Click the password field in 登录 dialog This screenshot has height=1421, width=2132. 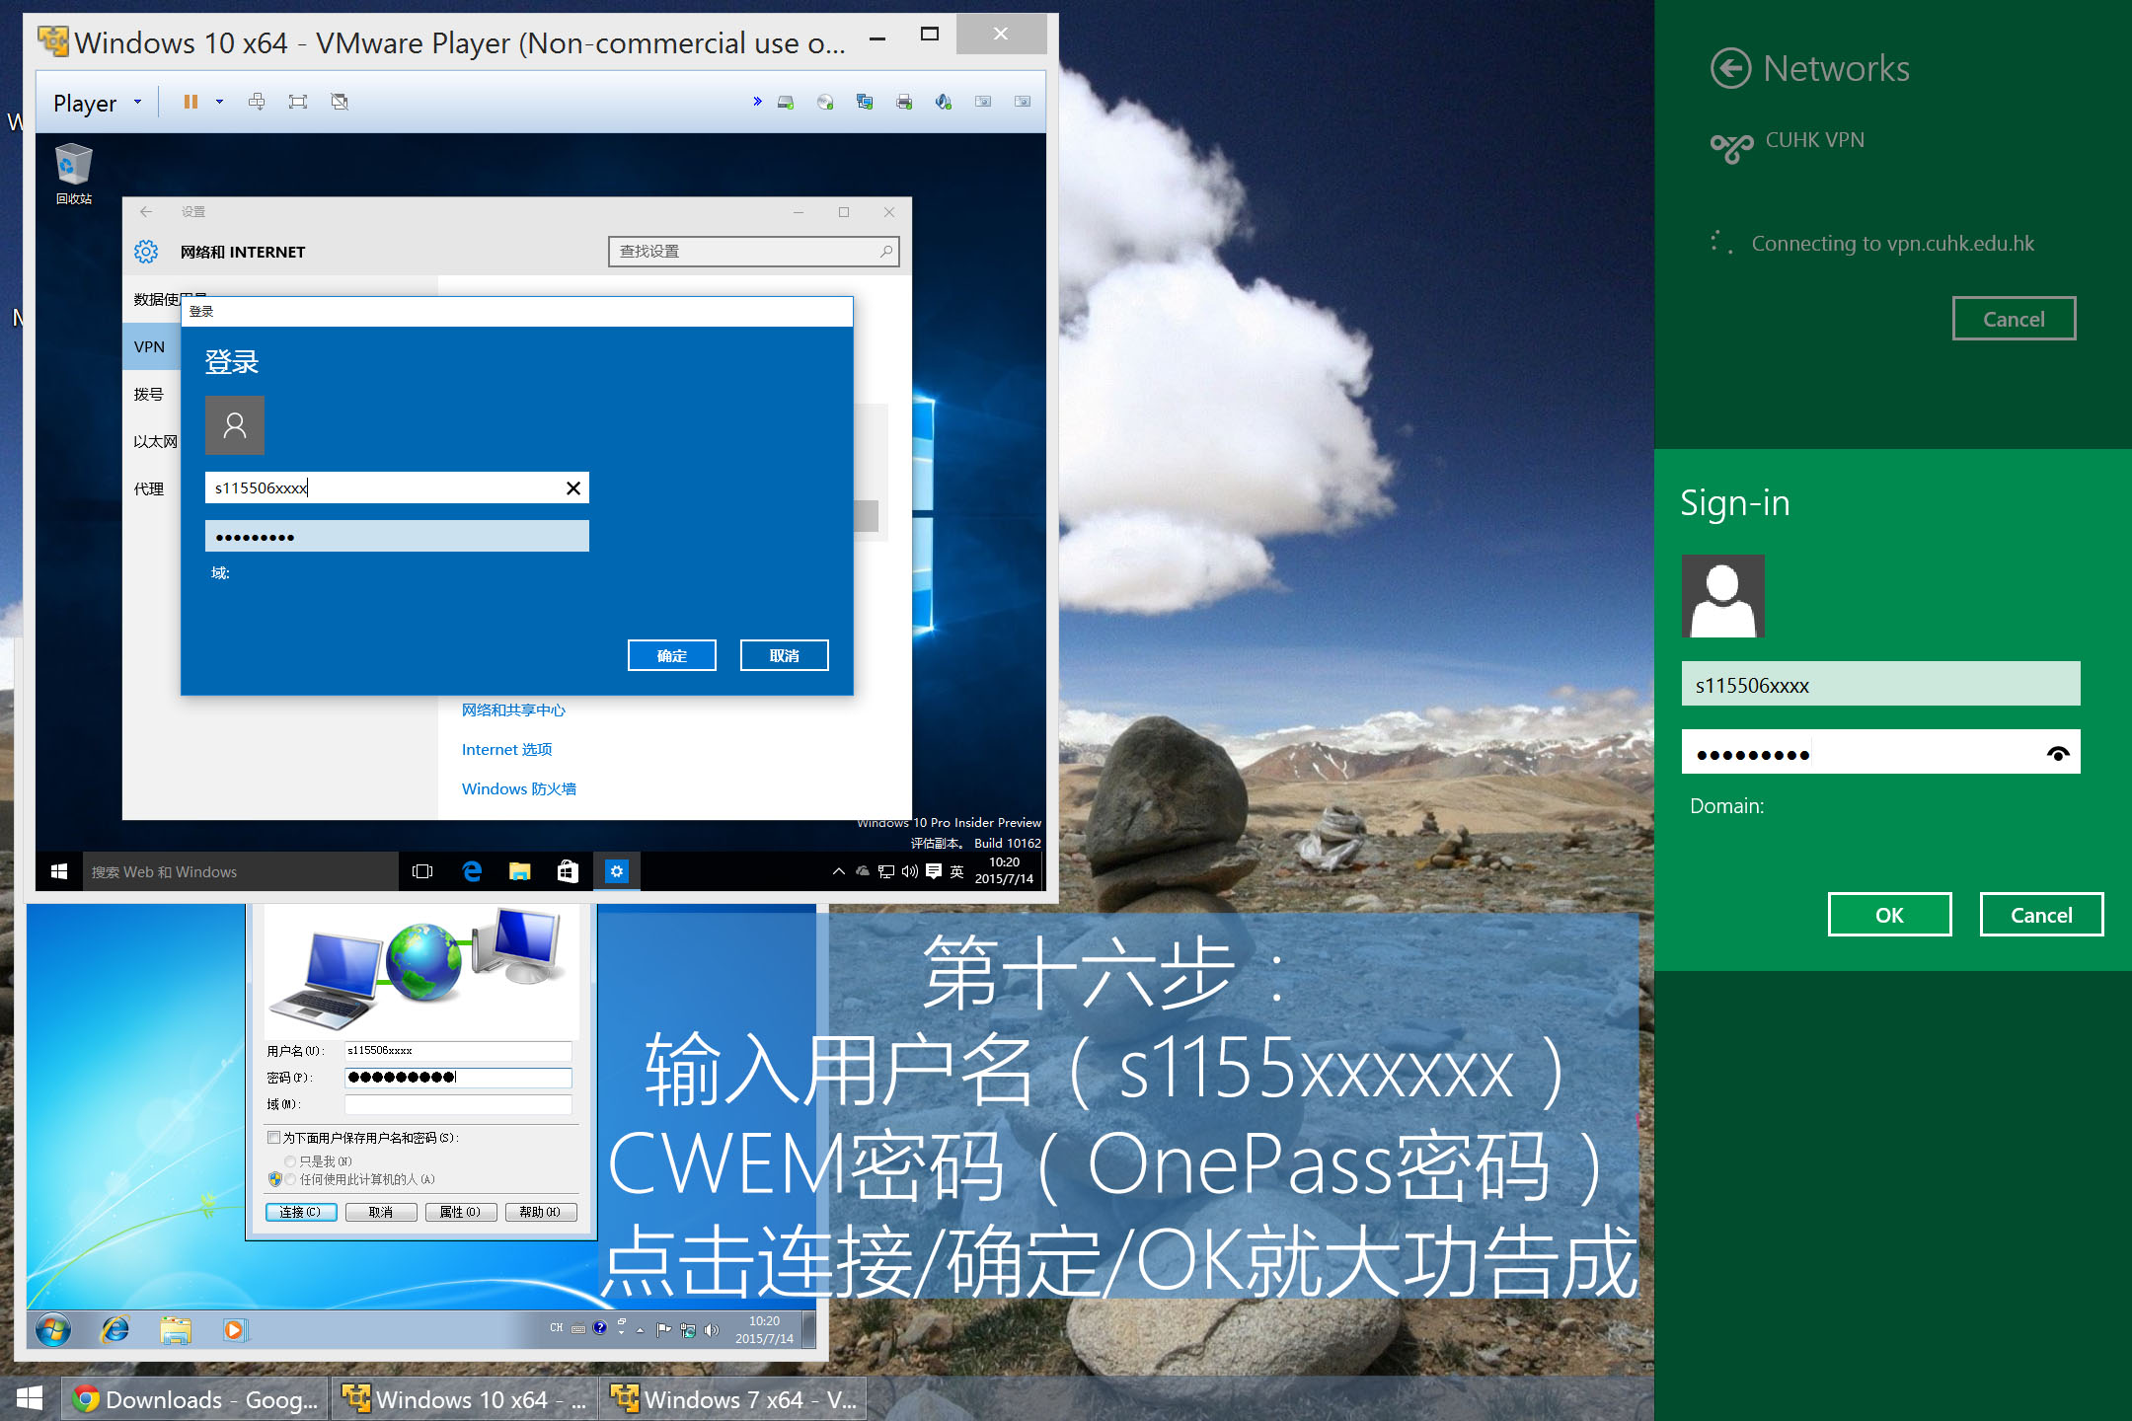point(397,536)
